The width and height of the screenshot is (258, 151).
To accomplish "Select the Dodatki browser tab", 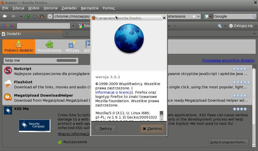I will pos(31,34).
